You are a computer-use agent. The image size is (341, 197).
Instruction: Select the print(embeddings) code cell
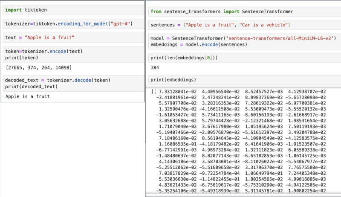click(243, 80)
